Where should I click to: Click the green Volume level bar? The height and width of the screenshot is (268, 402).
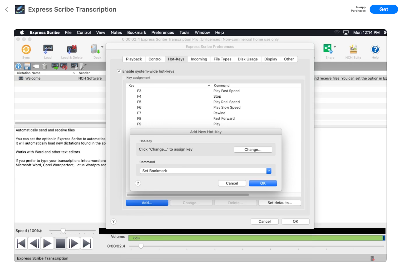[257, 238]
